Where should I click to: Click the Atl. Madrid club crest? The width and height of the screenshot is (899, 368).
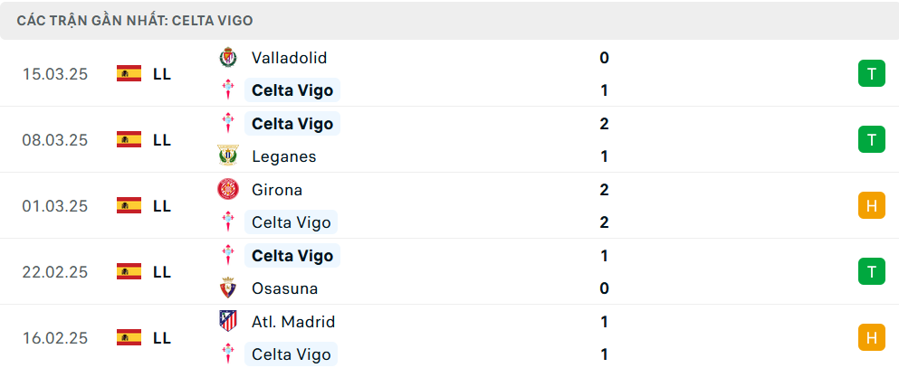pyautogui.click(x=228, y=321)
